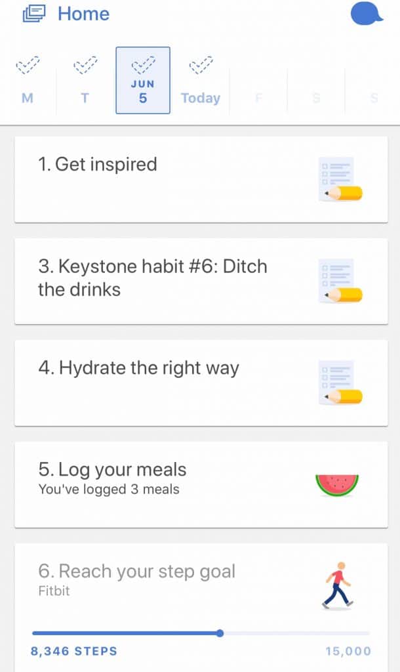The width and height of the screenshot is (400, 672).
Task: Open the Get inspired task
Action: pos(164,179)
